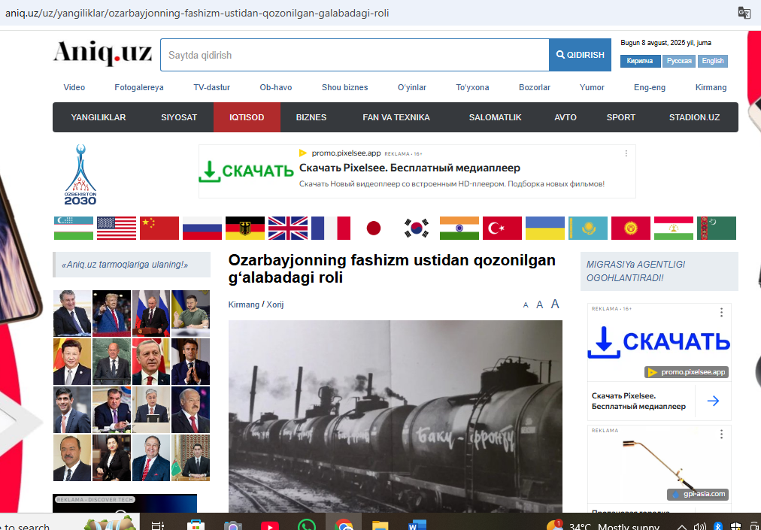Click the Saytda qidirish search field
Image resolution: width=761 pixels, height=530 pixels.
pos(354,55)
